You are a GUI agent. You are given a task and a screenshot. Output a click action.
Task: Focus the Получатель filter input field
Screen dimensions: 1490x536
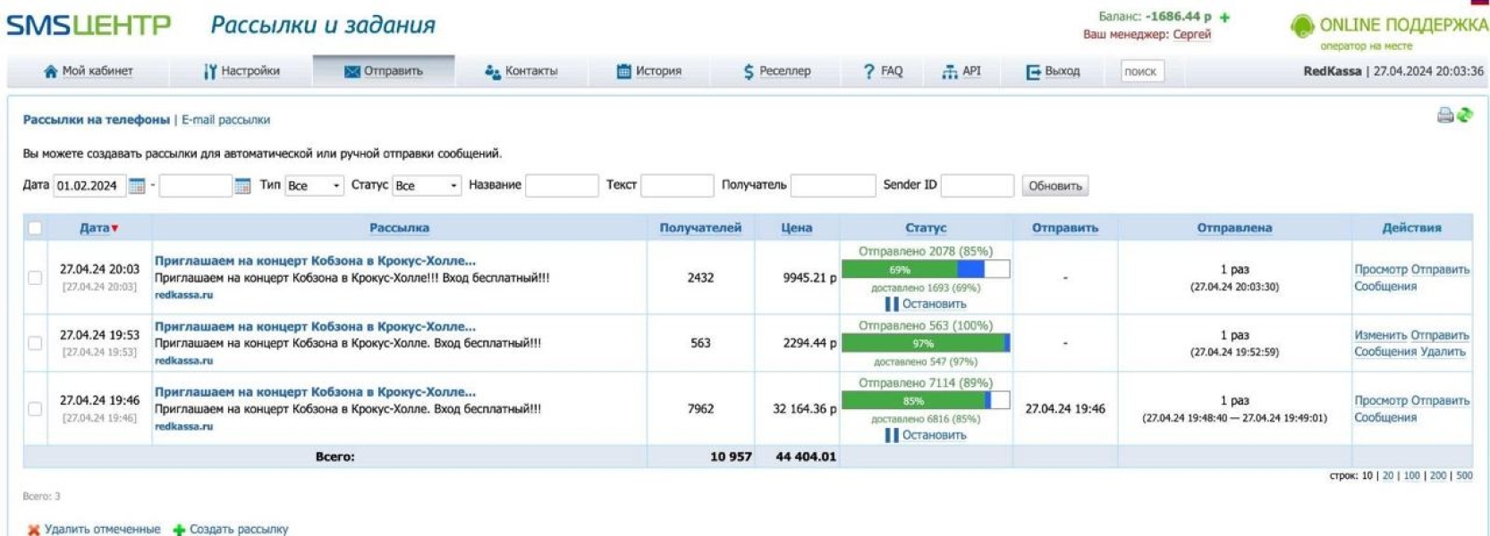click(x=833, y=186)
